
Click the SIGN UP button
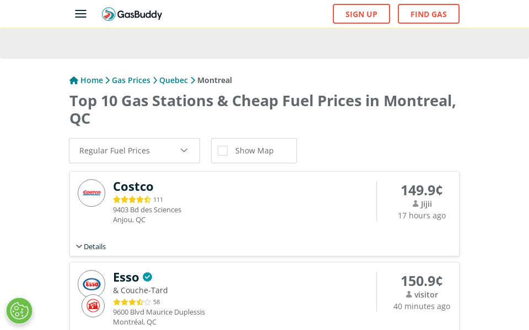(x=361, y=14)
